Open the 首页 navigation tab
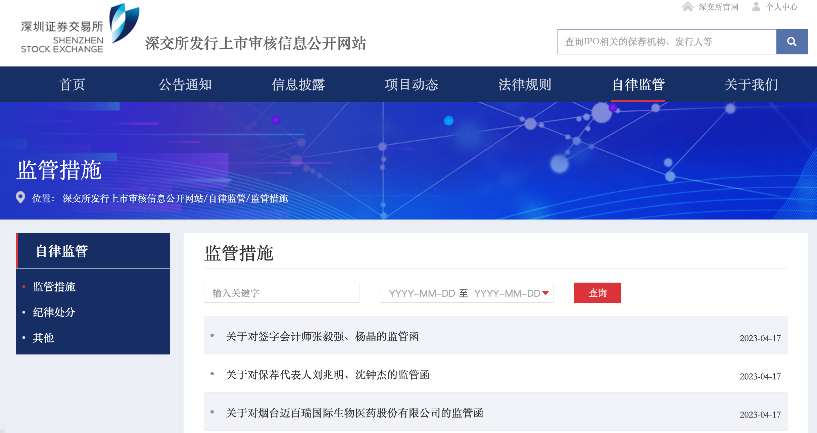 [x=72, y=85]
